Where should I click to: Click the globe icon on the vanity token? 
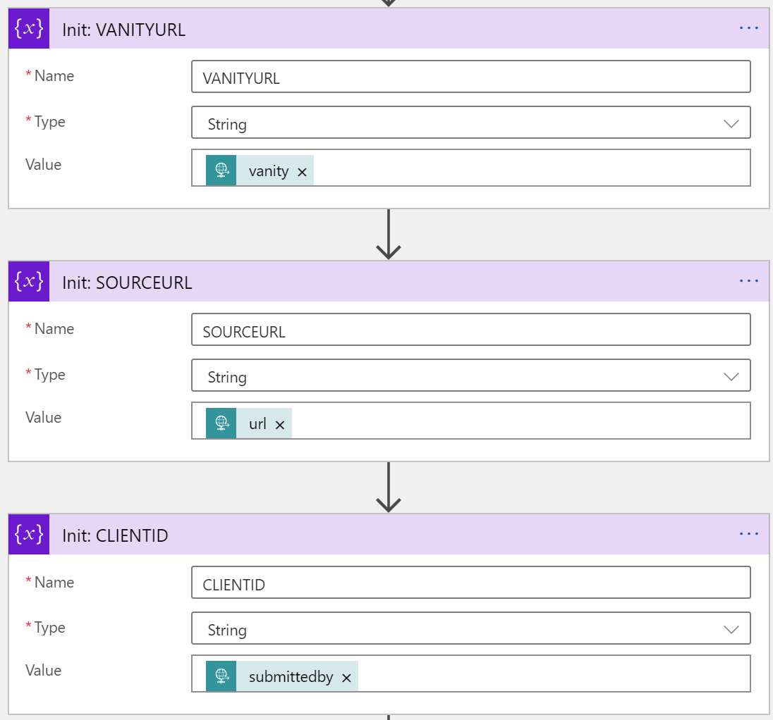pos(221,170)
